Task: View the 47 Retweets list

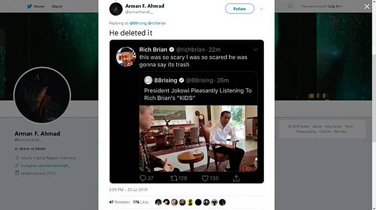Action: [120, 202]
